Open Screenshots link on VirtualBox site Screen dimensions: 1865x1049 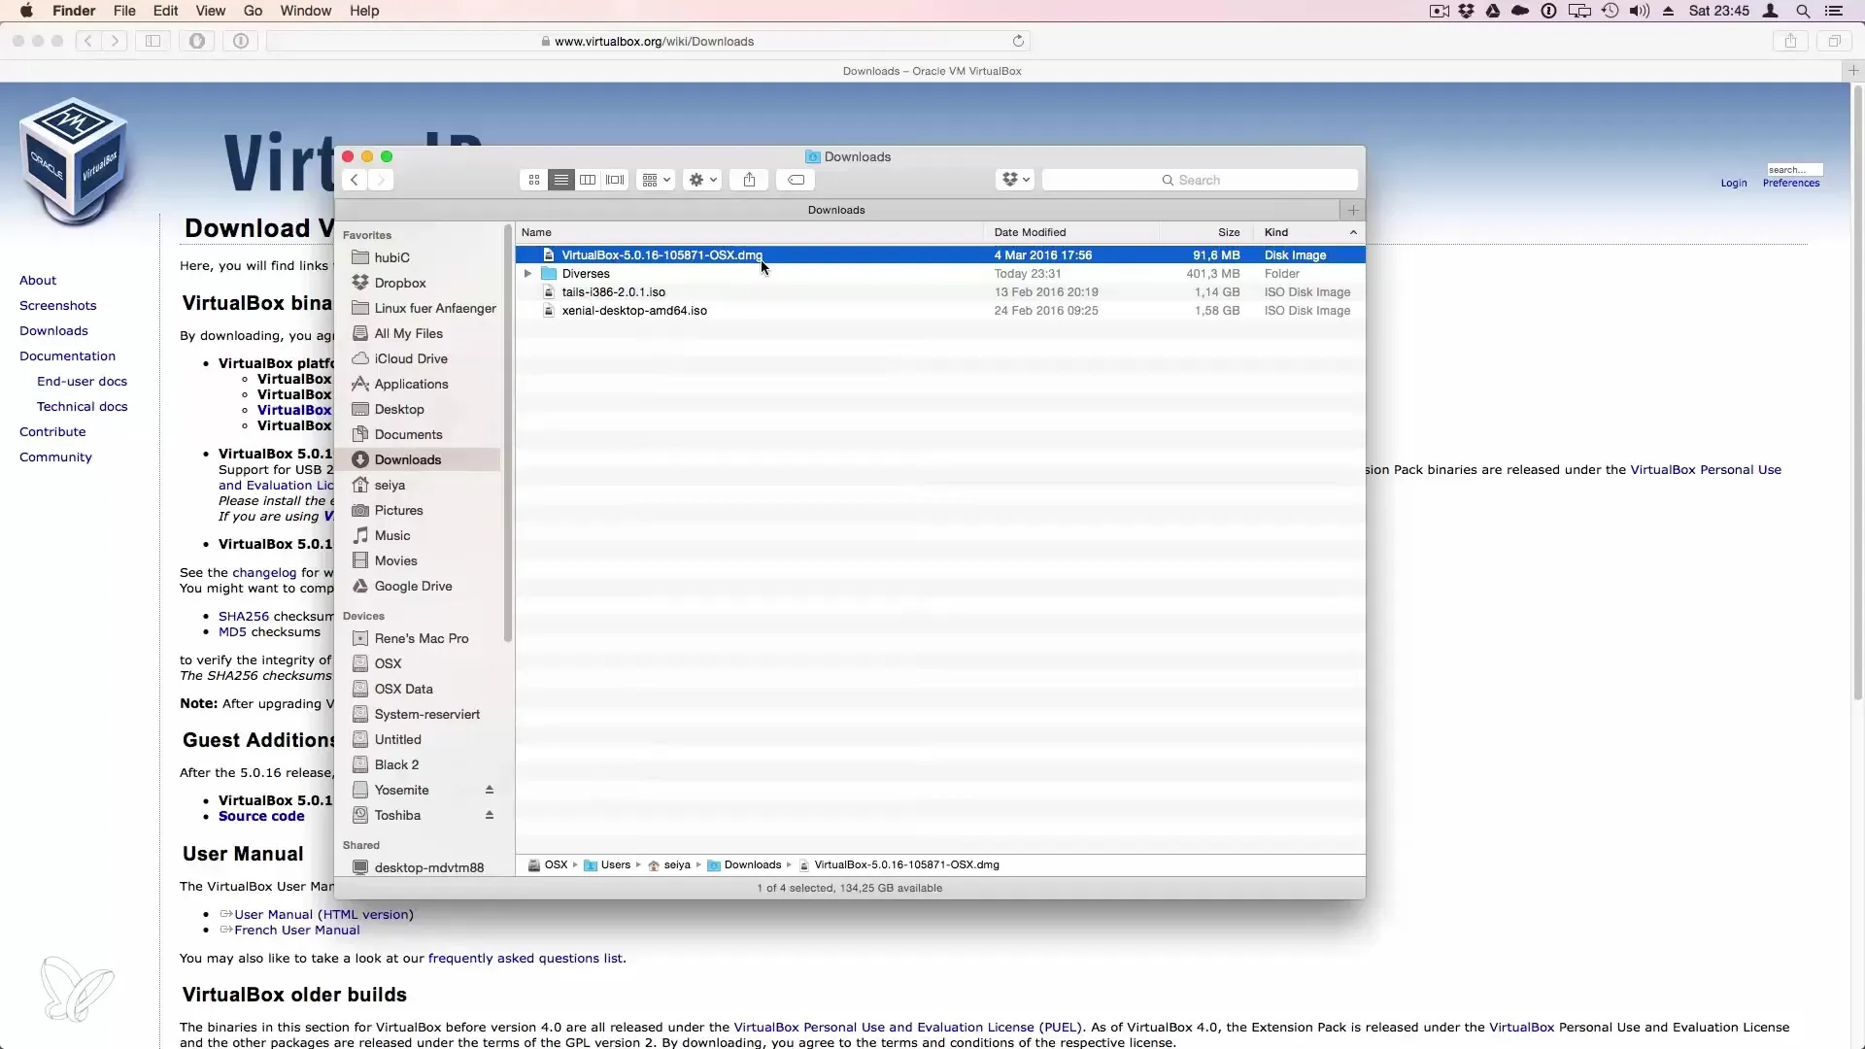tap(57, 306)
